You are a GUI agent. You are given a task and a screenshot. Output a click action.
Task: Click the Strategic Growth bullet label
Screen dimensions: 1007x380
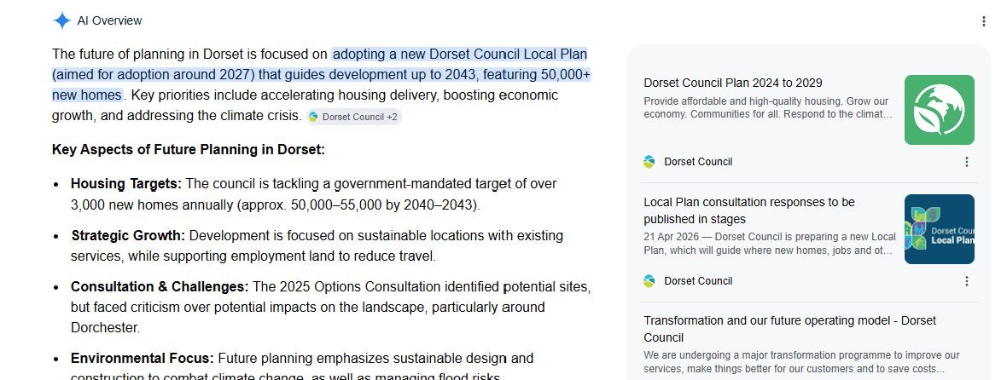(128, 235)
